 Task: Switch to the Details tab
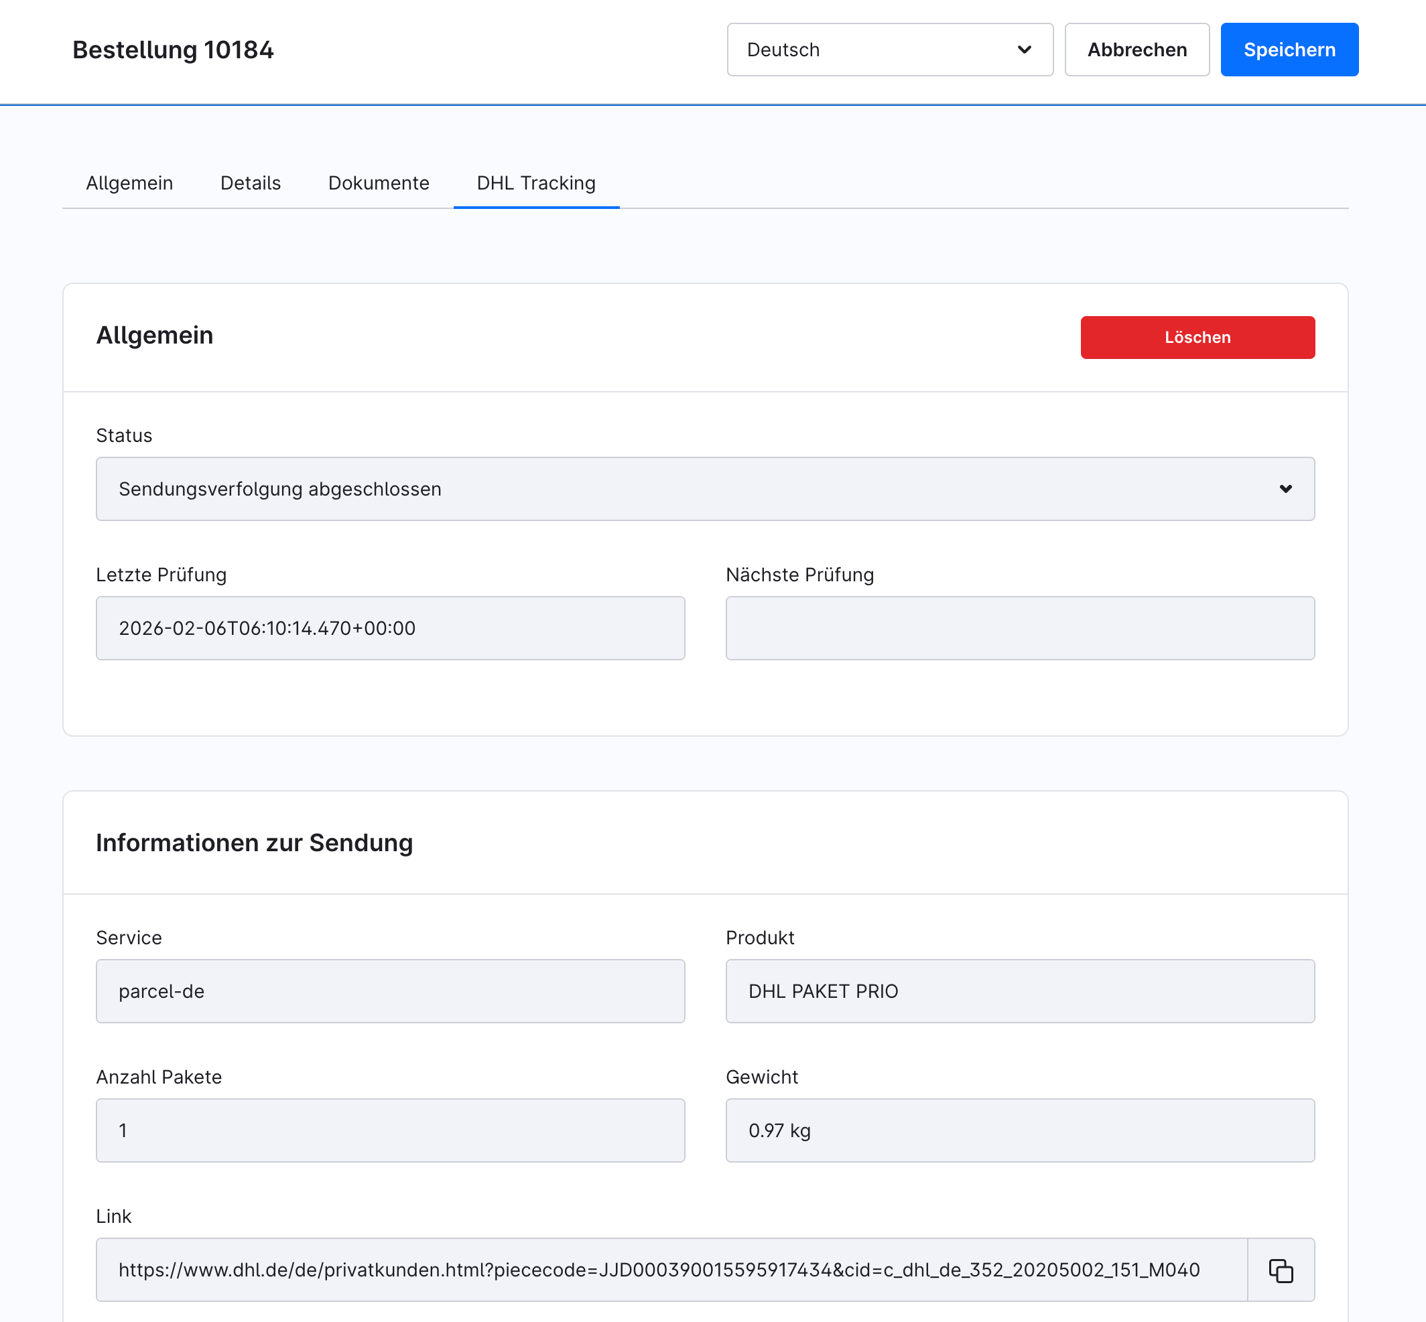(x=251, y=183)
